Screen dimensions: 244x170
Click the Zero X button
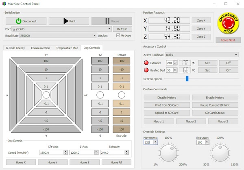[x=201, y=20]
